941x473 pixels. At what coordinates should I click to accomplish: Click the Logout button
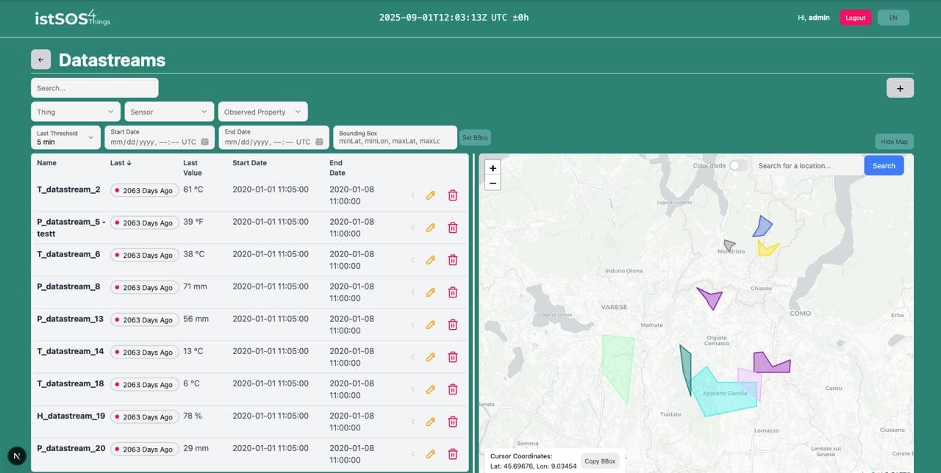click(x=855, y=18)
